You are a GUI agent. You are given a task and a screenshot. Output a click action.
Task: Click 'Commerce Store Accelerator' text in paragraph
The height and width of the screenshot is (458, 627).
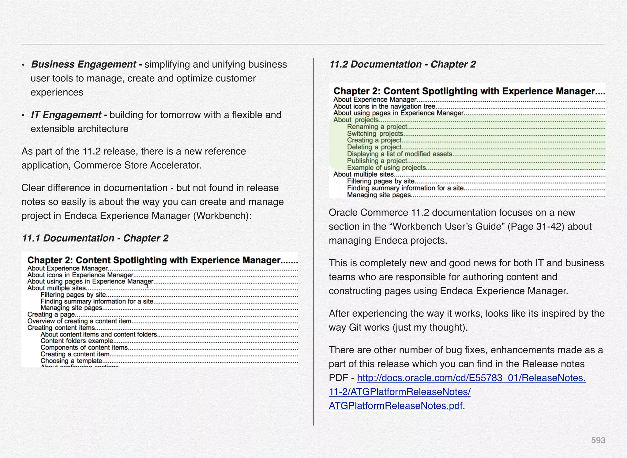click(x=137, y=165)
